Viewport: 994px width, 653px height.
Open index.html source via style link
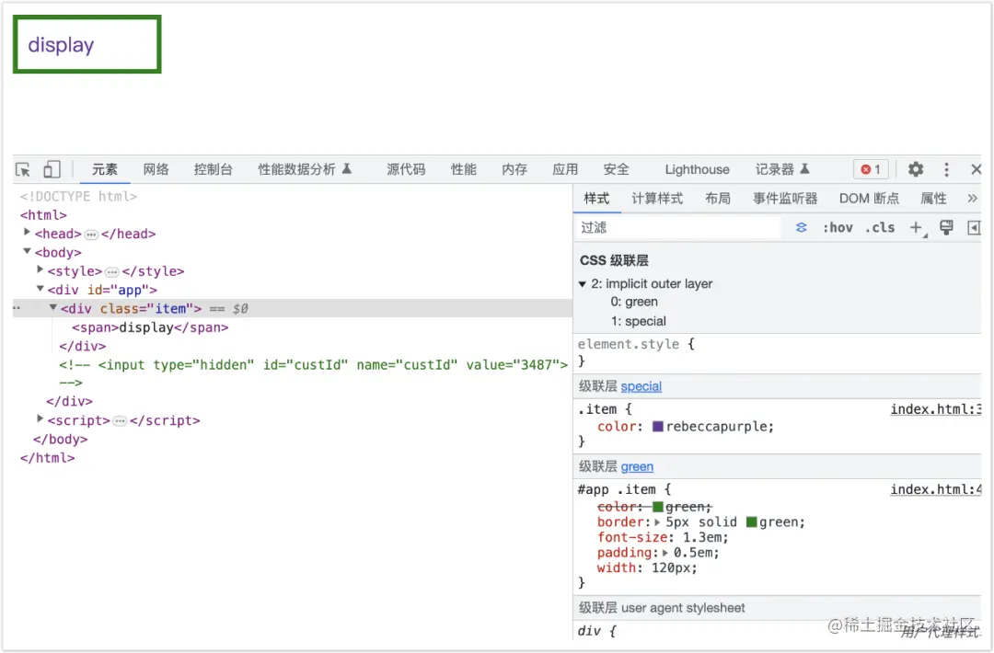coord(932,408)
